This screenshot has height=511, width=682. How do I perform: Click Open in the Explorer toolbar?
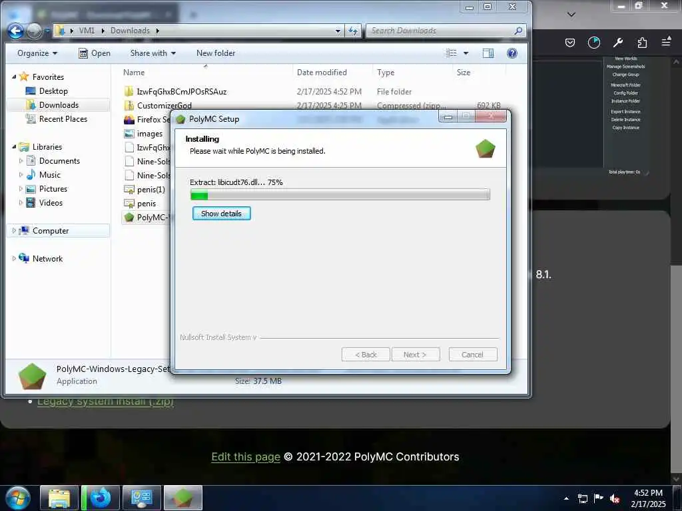coord(95,53)
